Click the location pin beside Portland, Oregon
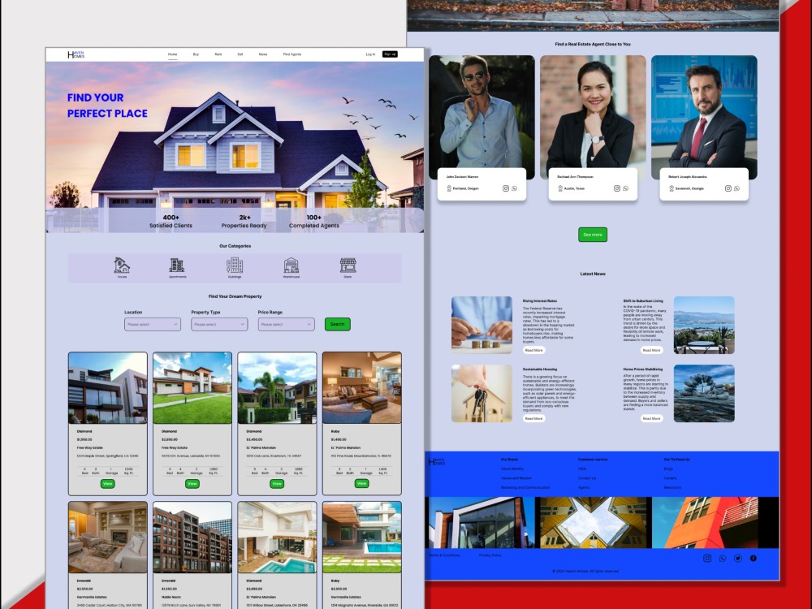Image resolution: width=812 pixels, height=609 pixels. click(x=449, y=188)
